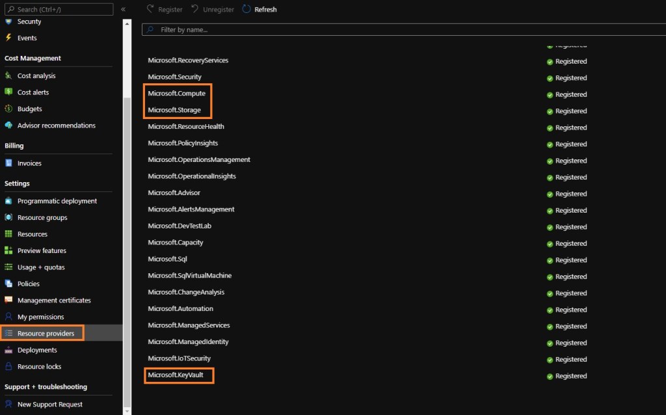Click the Register arrow icon

point(150,9)
